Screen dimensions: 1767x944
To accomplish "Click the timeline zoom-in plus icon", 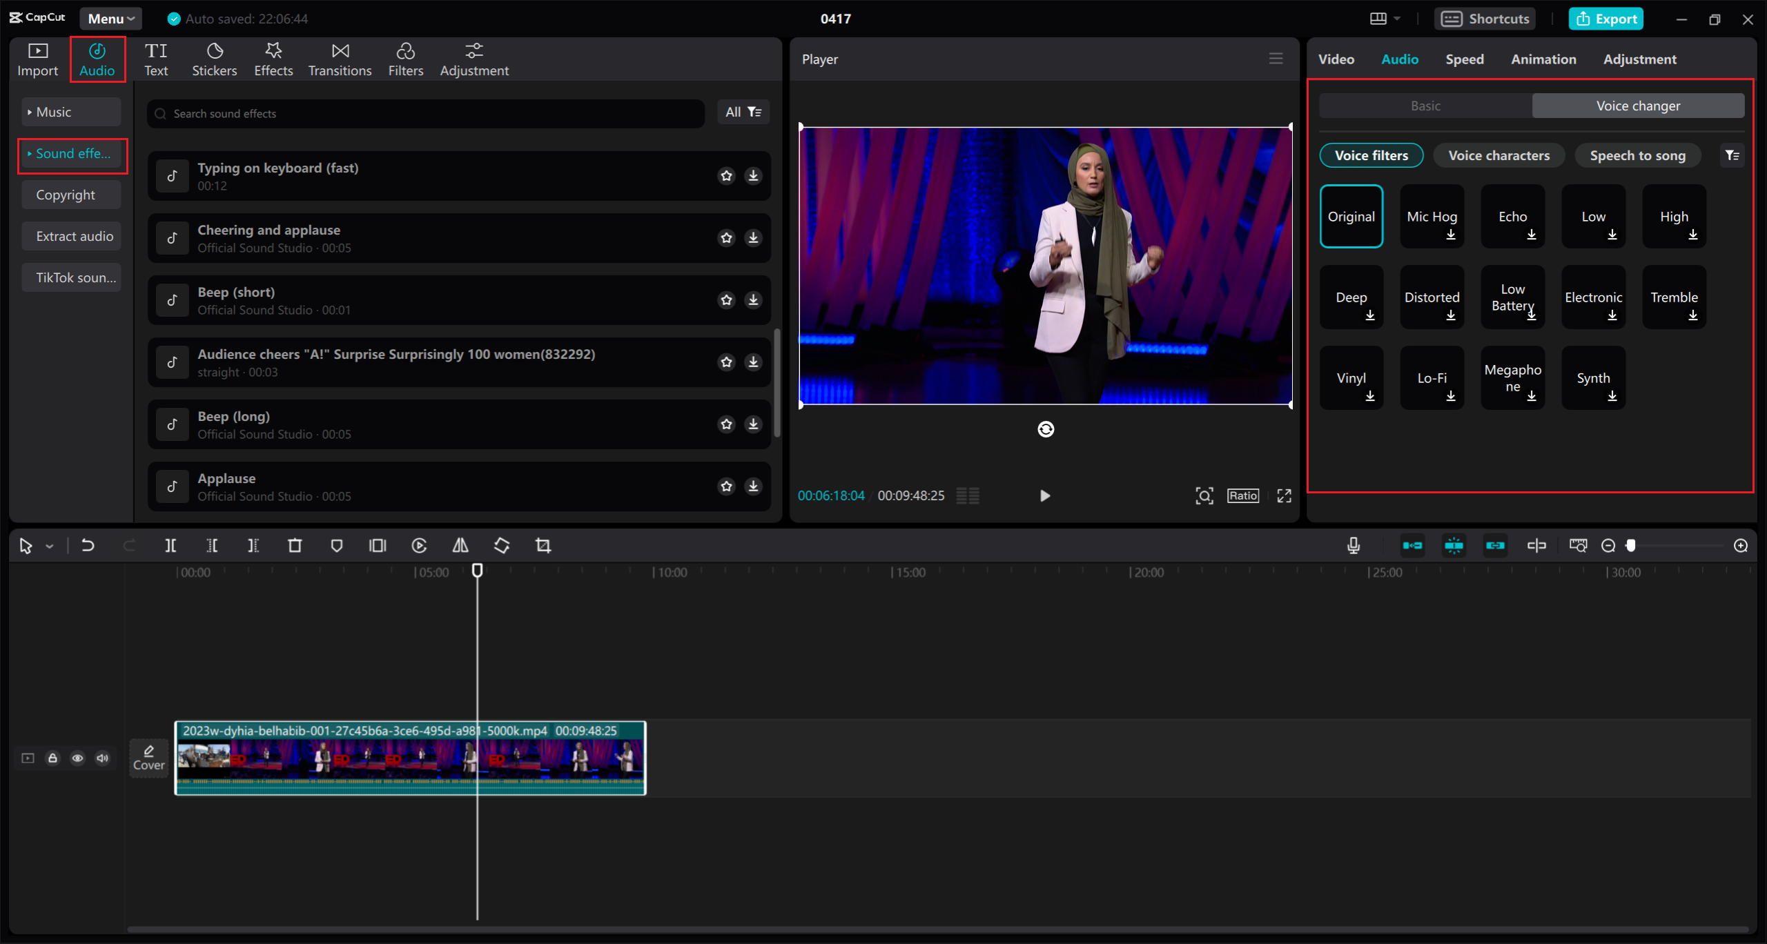I will pyautogui.click(x=1741, y=546).
